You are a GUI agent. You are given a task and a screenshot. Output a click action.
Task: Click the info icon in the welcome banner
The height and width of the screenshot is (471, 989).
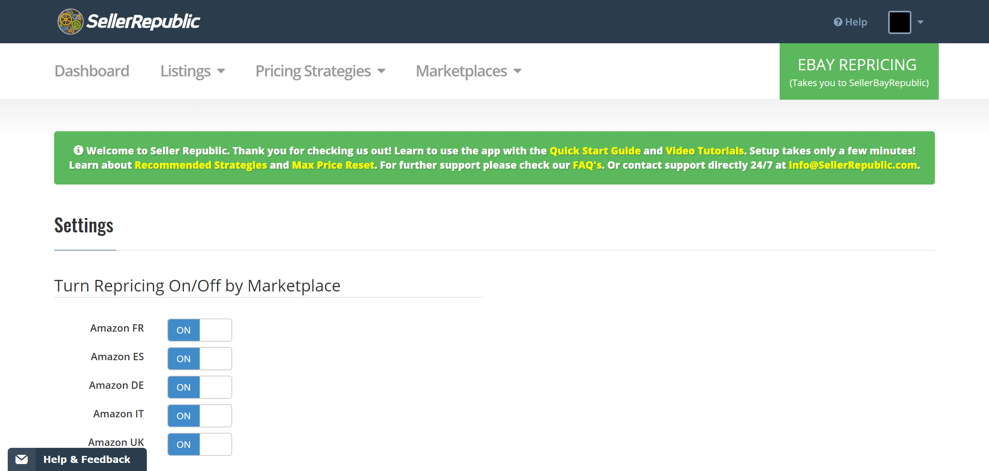[79, 151]
